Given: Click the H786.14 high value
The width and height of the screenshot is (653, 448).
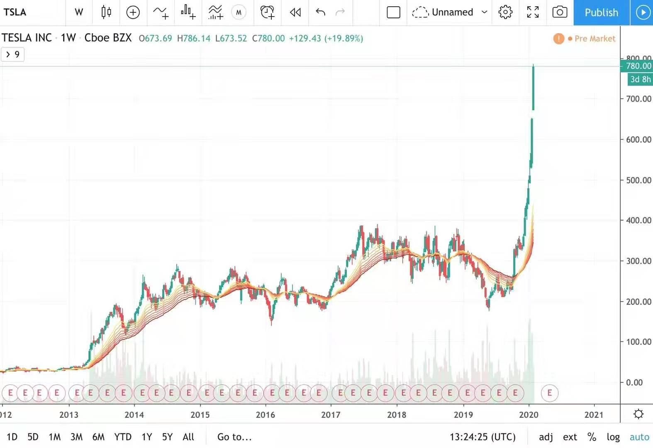Looking at the screenshot, I should (x=194, y=39).
